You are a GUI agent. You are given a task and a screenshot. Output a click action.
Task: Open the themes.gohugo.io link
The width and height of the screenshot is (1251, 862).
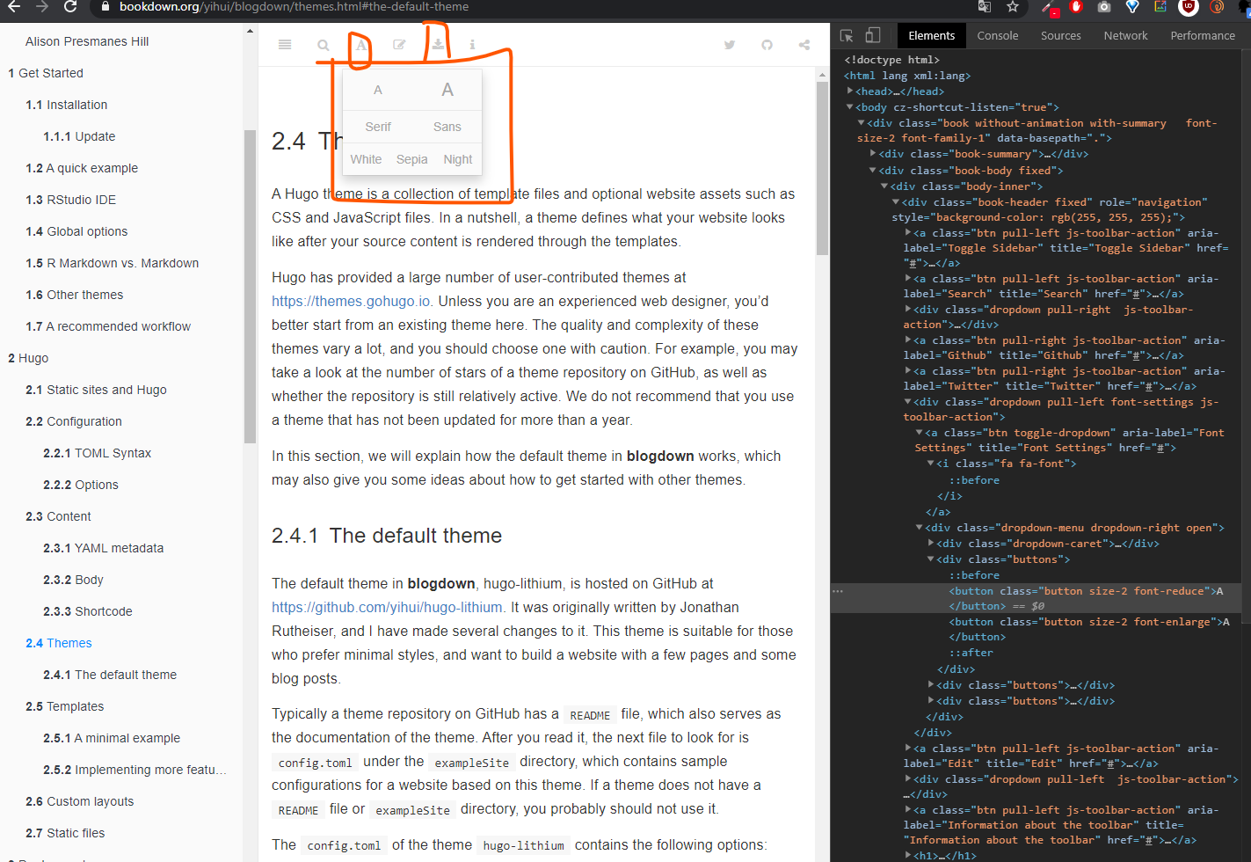click(350, 301)
